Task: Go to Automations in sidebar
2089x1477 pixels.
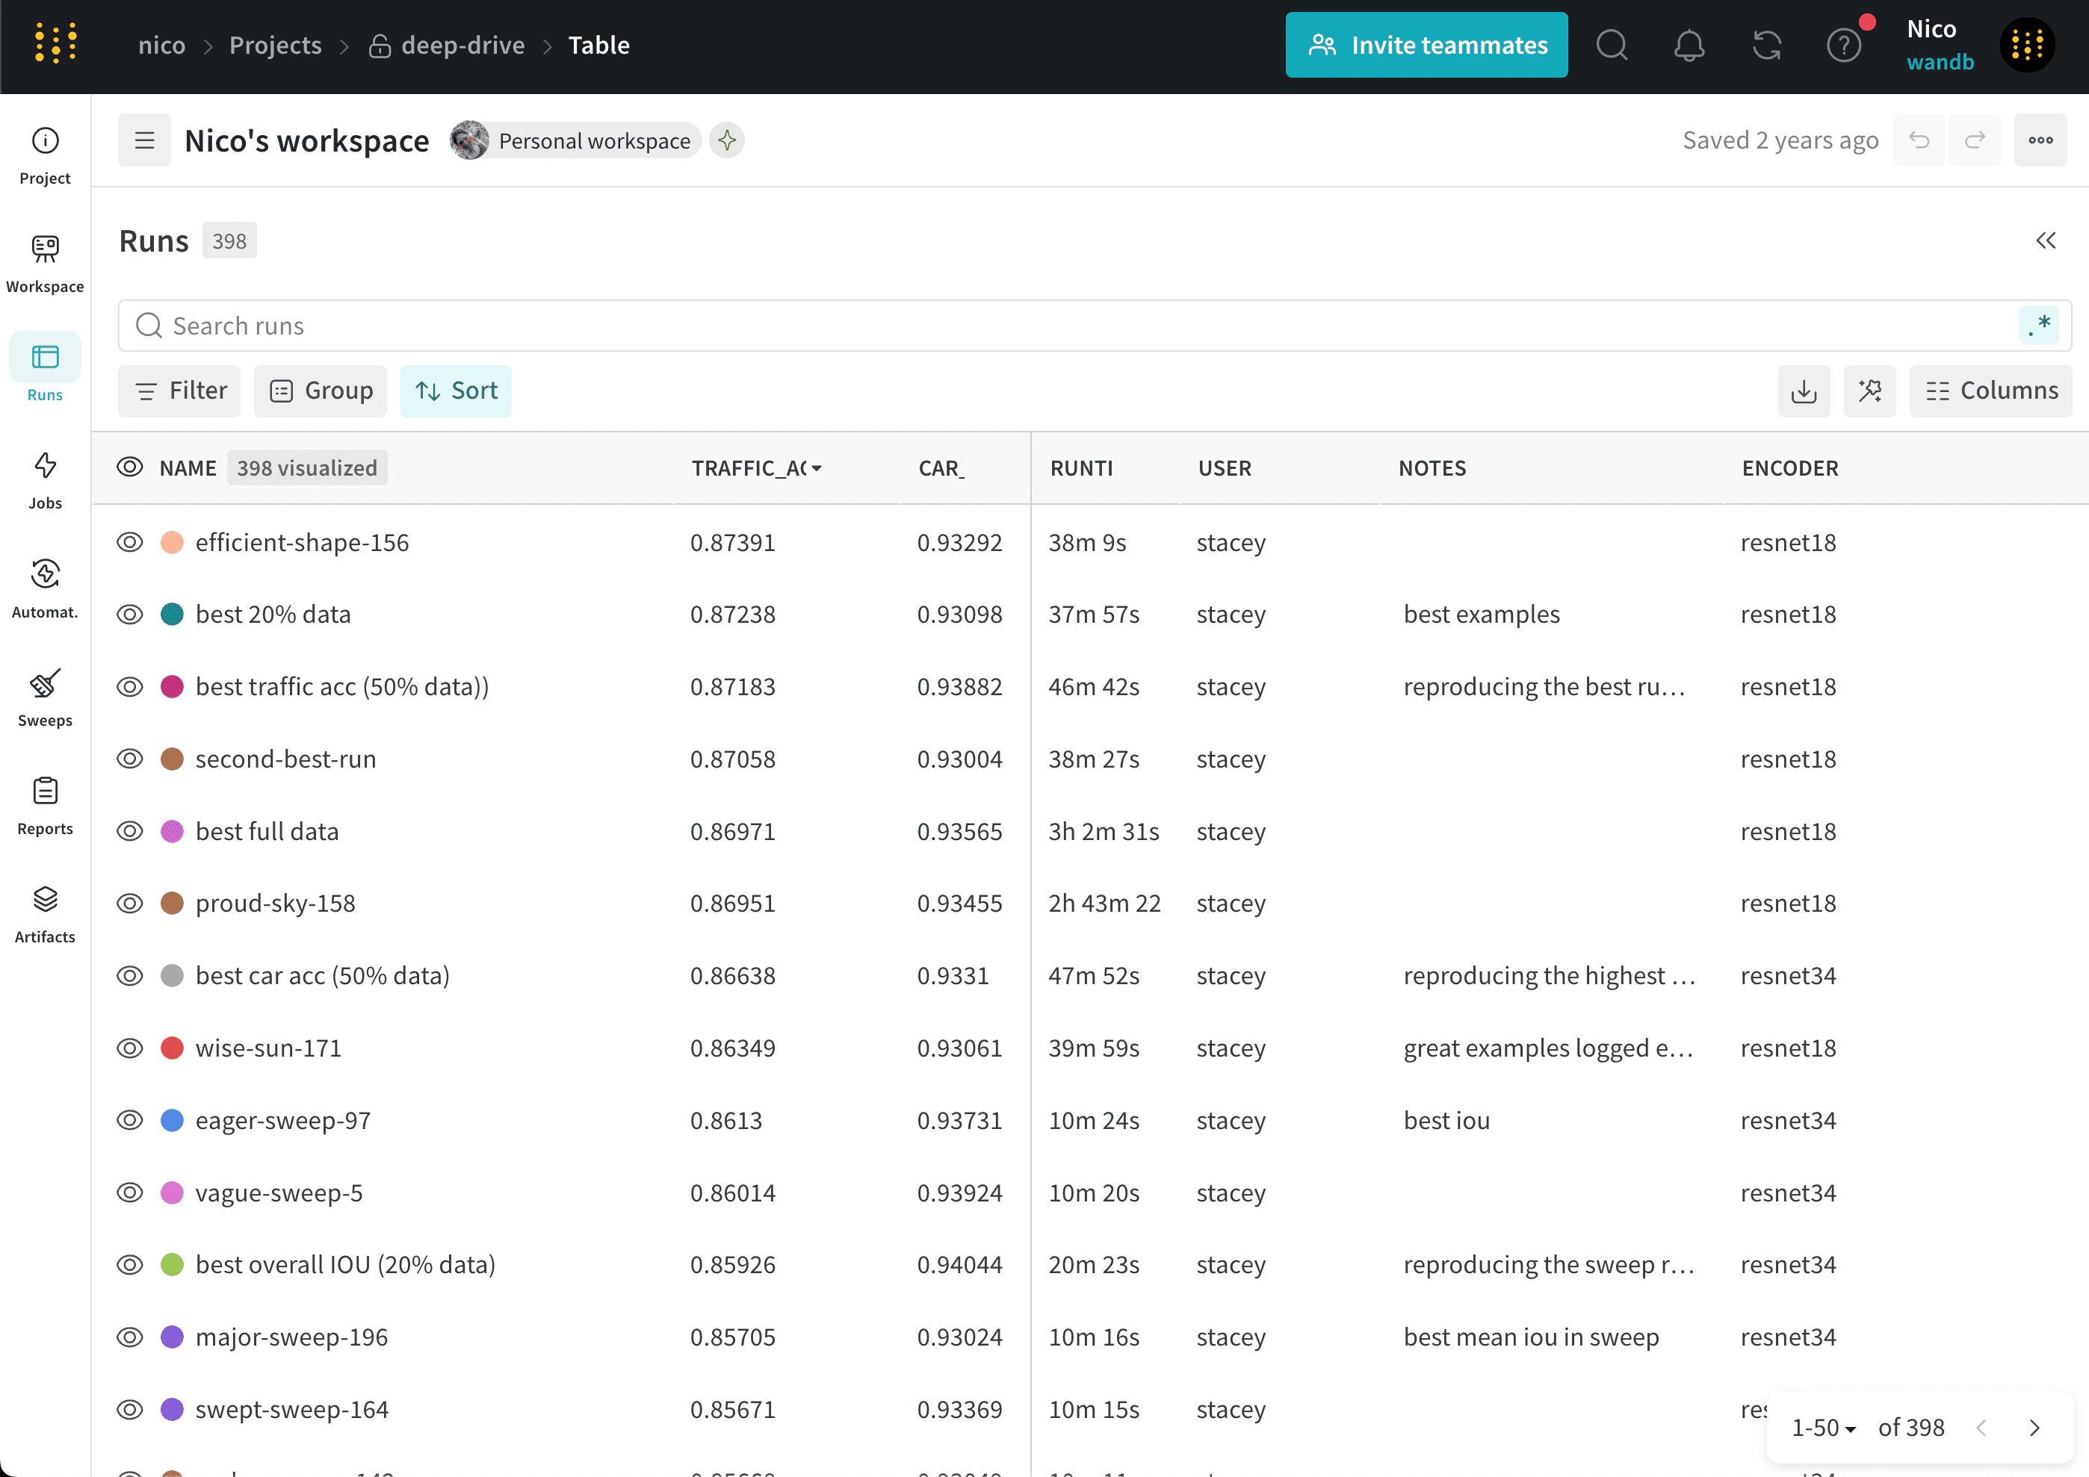Action: [45, 588]
